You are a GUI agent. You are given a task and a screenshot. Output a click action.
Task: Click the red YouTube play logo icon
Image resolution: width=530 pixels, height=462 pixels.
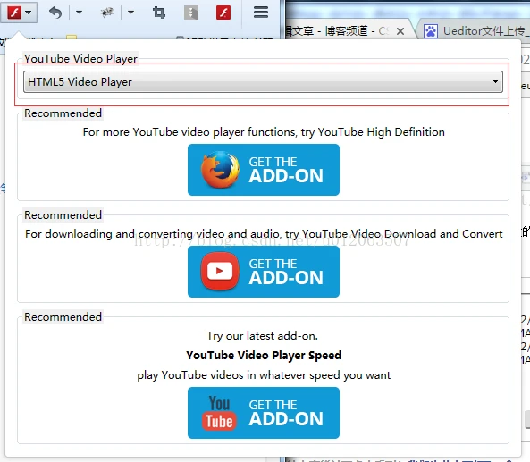pyautogui.click(x=220, y=271)
